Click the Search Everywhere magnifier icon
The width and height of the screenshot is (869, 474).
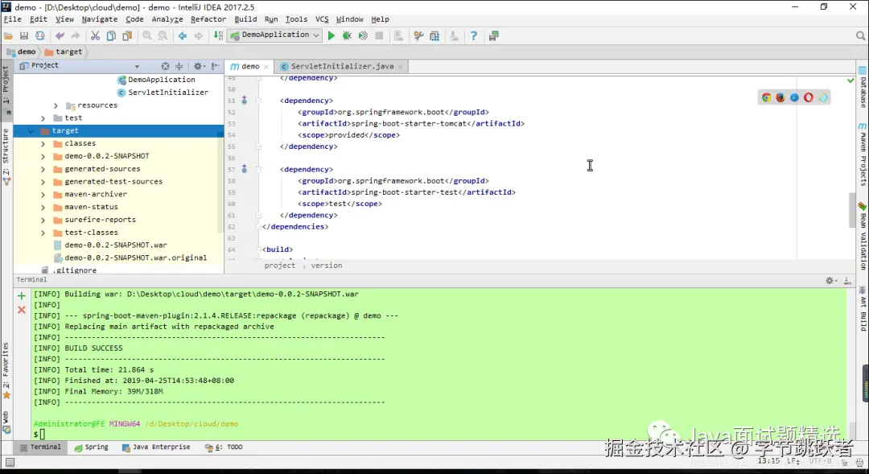[x=860, y=35]
